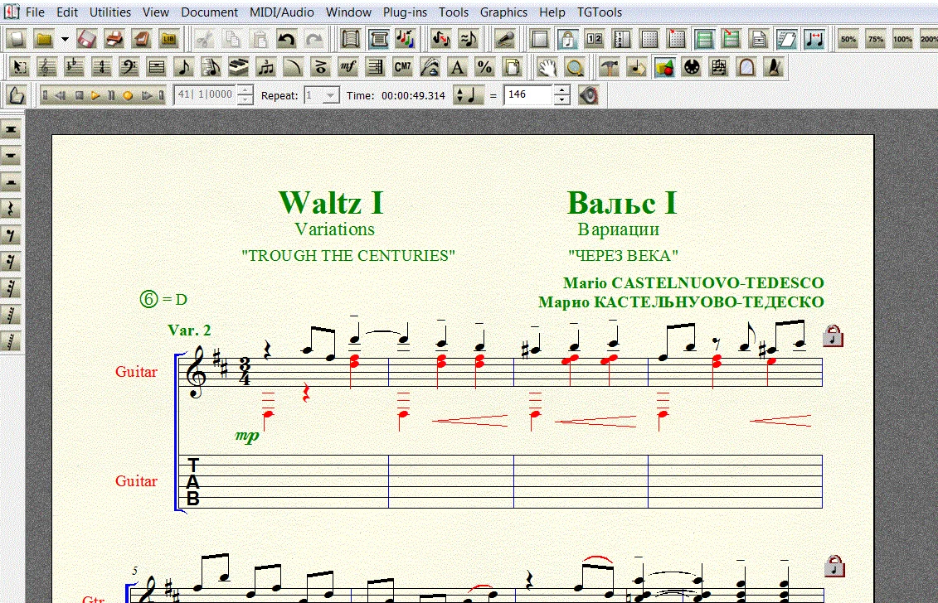
Task: Toggle the lock icon beside the first system
Action: (834, 336)
